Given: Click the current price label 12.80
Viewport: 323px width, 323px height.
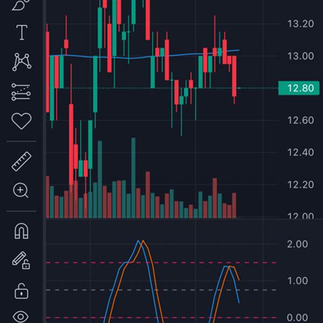Looking at the screenshot, I should pos(299,88).
